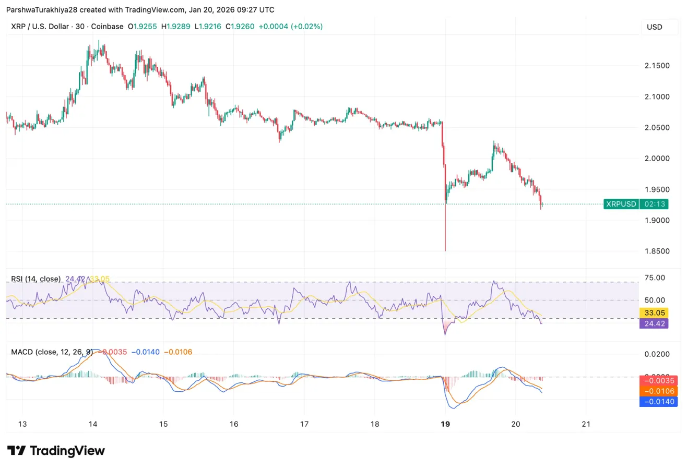
Task: Click date 21 on the time axis
Action: (586, 423)
